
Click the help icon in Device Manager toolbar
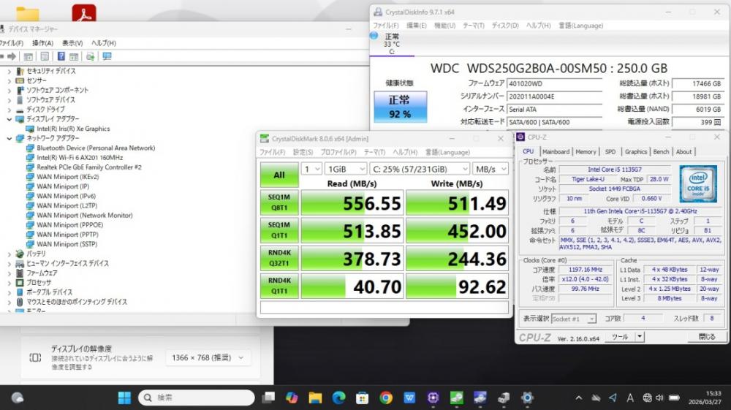coord(61,56)
